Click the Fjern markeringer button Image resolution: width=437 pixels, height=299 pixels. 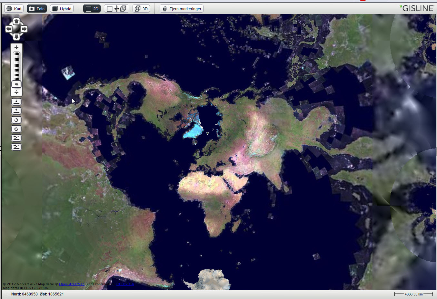click(x=182, y=9)
